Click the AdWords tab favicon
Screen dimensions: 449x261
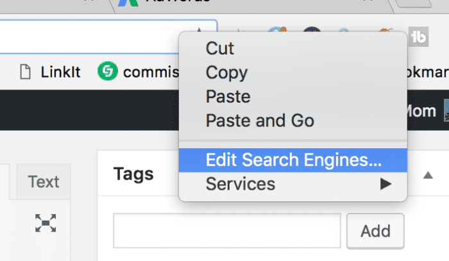[128, 3]
